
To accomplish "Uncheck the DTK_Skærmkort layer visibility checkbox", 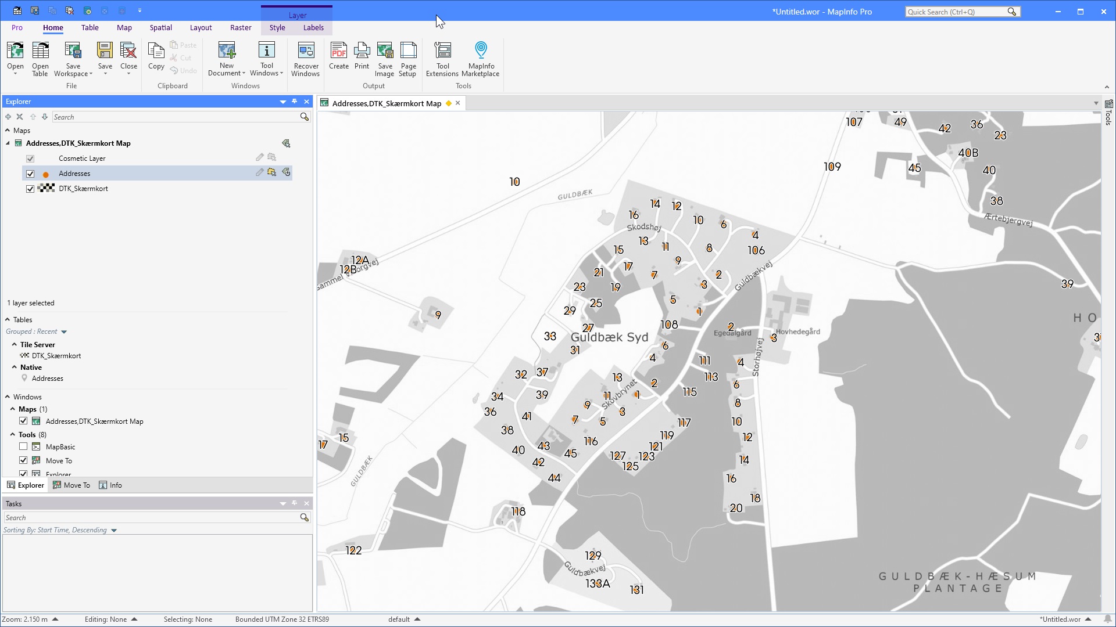I will (30, 189).
